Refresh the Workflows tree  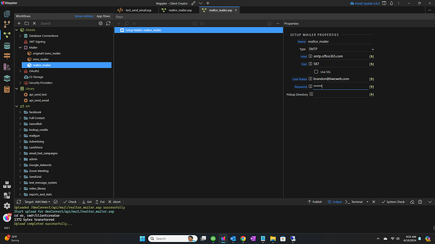[x=108, y=23]
